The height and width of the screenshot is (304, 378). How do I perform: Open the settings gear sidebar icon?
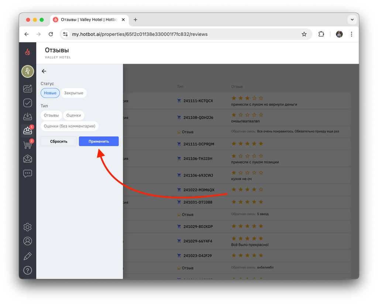27,227
